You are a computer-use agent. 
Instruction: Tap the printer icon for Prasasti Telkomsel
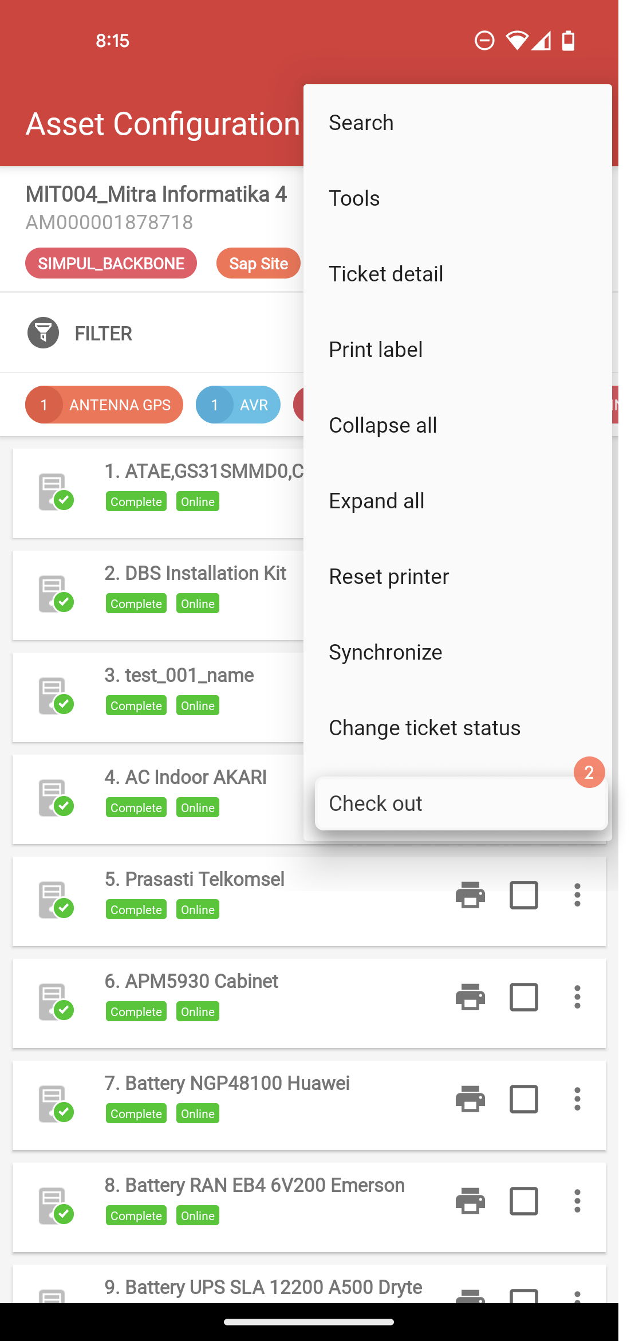[x=470, y=895]
